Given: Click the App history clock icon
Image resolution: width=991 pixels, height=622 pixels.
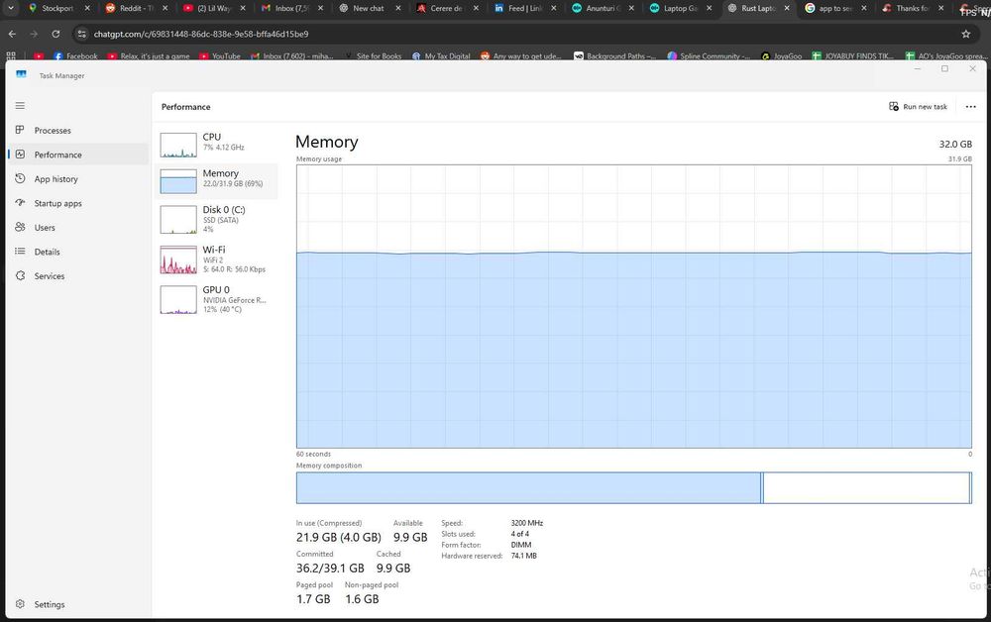Looking at the screenshot, I should [x=20, y=178].
